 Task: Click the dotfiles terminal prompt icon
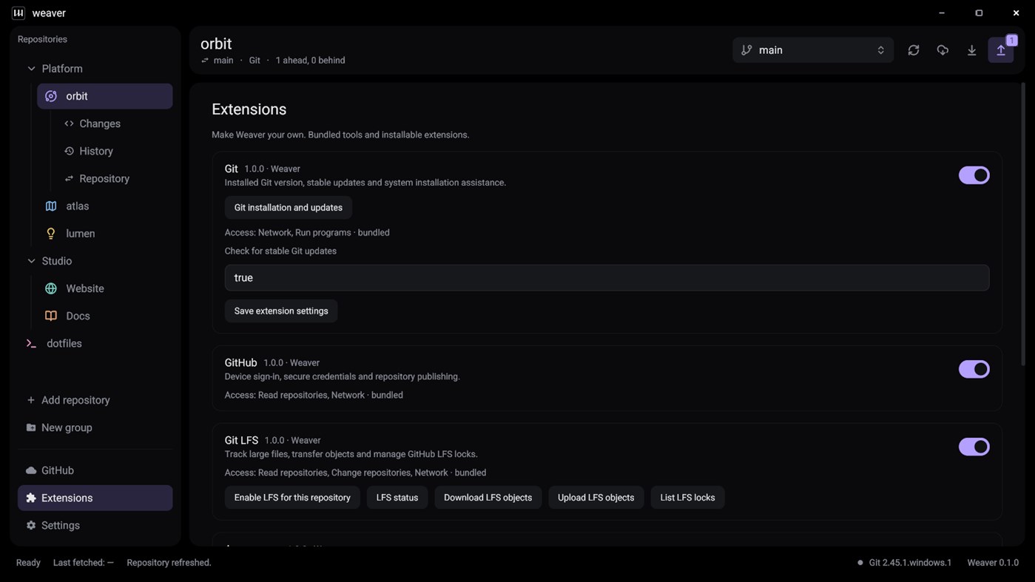31,343
